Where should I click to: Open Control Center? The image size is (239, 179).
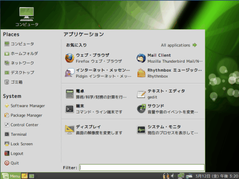pos(21,125)
